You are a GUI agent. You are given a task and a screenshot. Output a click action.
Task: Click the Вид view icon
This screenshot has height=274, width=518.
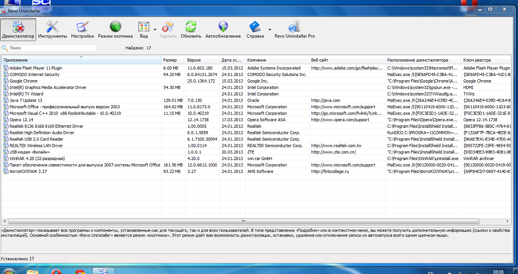[x=144, y=28]
